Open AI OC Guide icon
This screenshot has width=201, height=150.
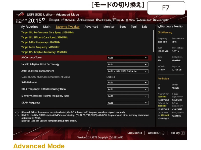point(97,20)
